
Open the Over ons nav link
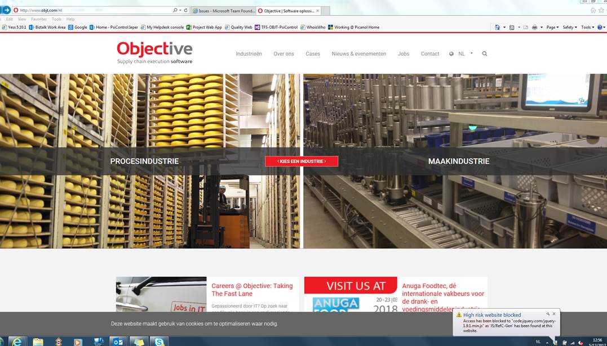tap(283, 54)
